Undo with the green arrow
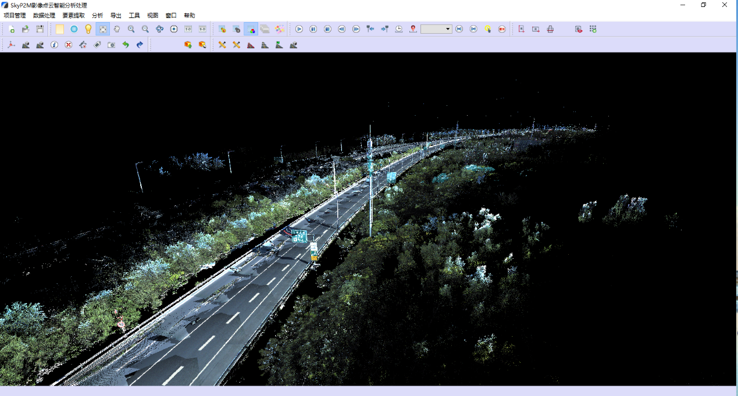The width and height of the screenshot is (738, 396). (126, 45)
